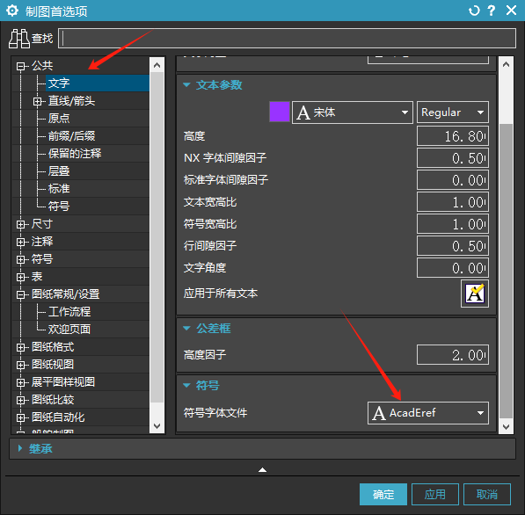Viewport: 525px width, 515px height.
Task: Select 原点 tree item
Action: [x=59, y=119]
